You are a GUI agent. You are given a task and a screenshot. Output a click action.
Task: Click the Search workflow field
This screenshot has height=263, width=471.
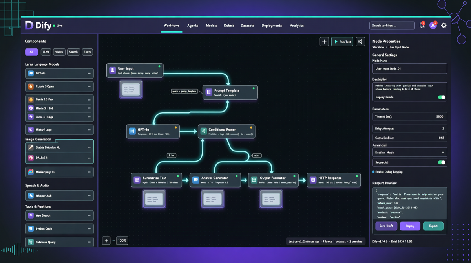pos(392,26)
